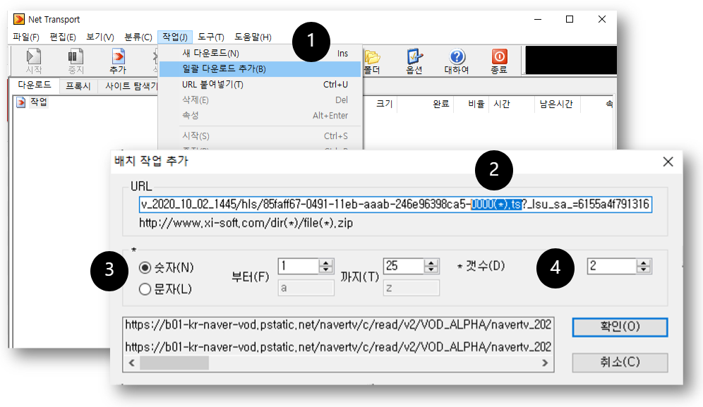Image resolution: width=703 pixels, height=407 pixels.
Task: Click the 취소(C) cancel button
Action: coord(620,362)
